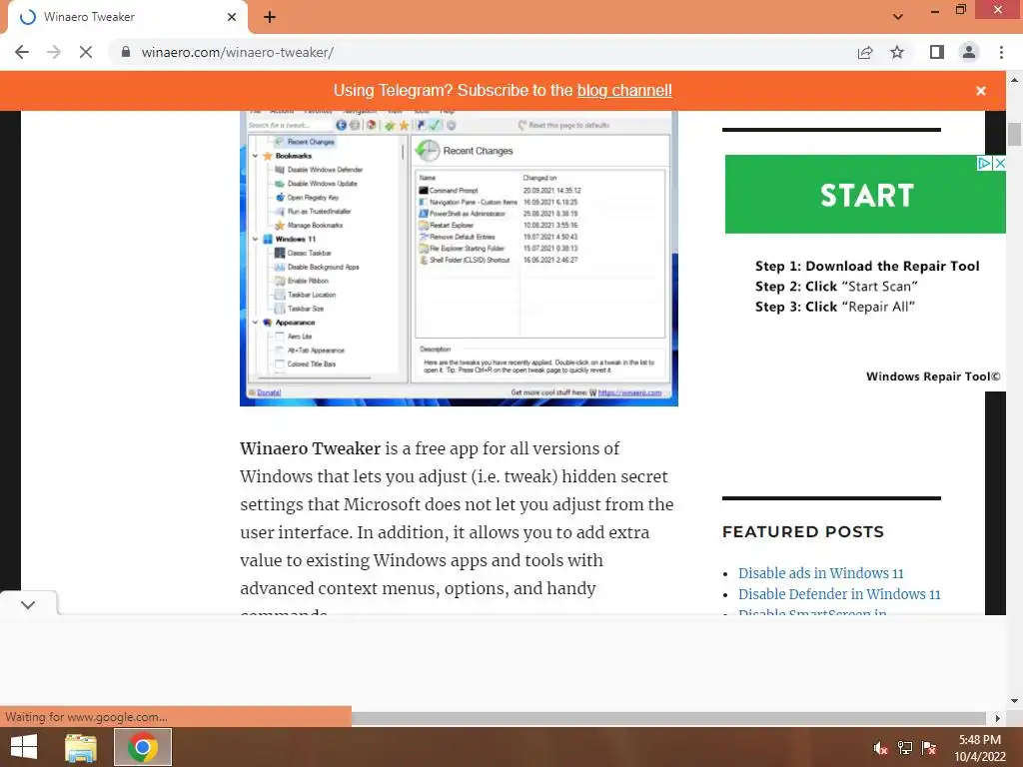The height and width of the screenshot is (767, 1023).
Task: Dismiss the Telegram banner
Action: (981, 91)
